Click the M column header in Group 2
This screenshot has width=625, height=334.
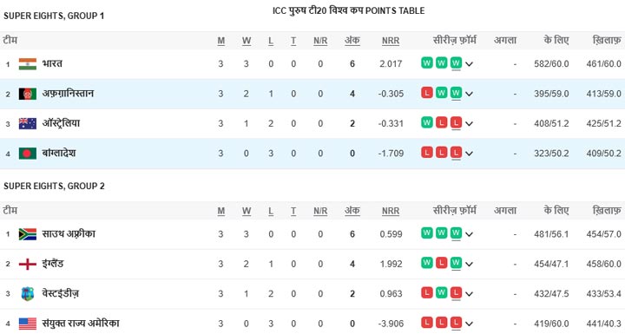tap(221, 211)
